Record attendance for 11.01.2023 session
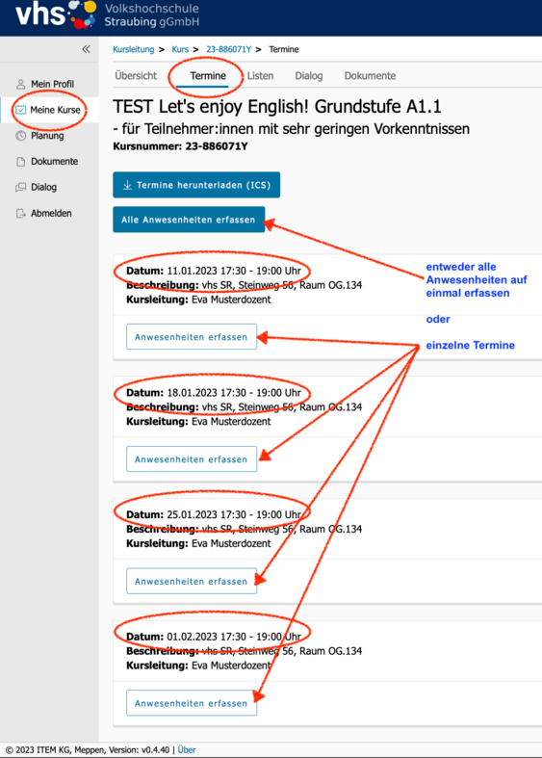The width and height of the screenshot is (542, 758). (192, 337)
